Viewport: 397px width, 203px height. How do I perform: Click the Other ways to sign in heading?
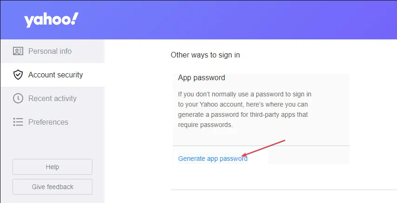pyautogui.click(x=205, y=55)
